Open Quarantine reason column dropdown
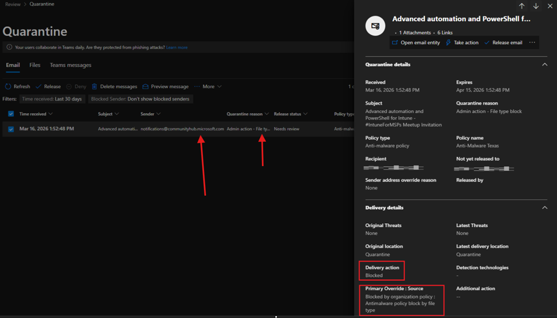The height and width of the screenshot is (318, 557). [x=266, y=114]
